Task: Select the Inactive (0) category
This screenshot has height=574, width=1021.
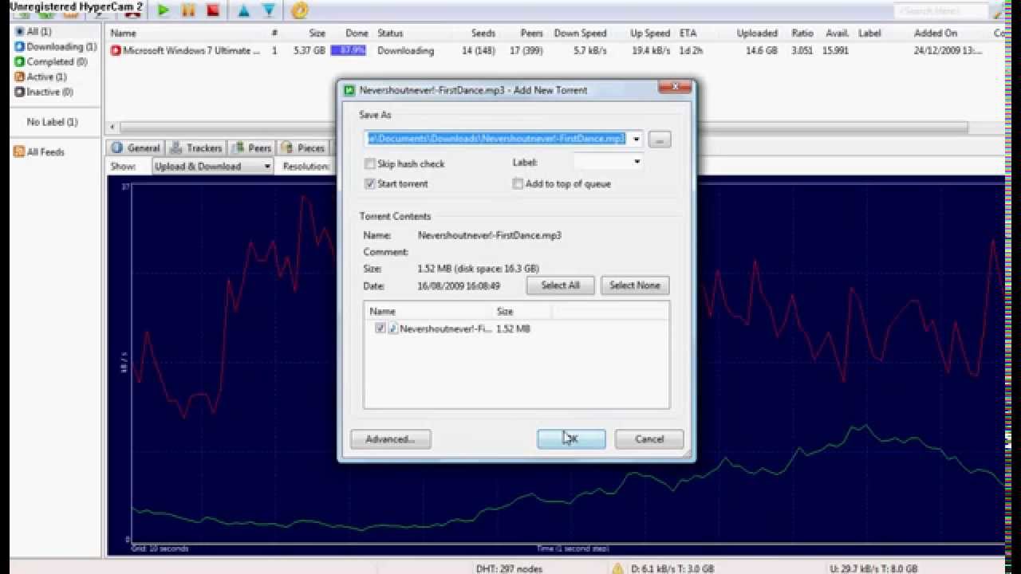Action: coord(43,92)
